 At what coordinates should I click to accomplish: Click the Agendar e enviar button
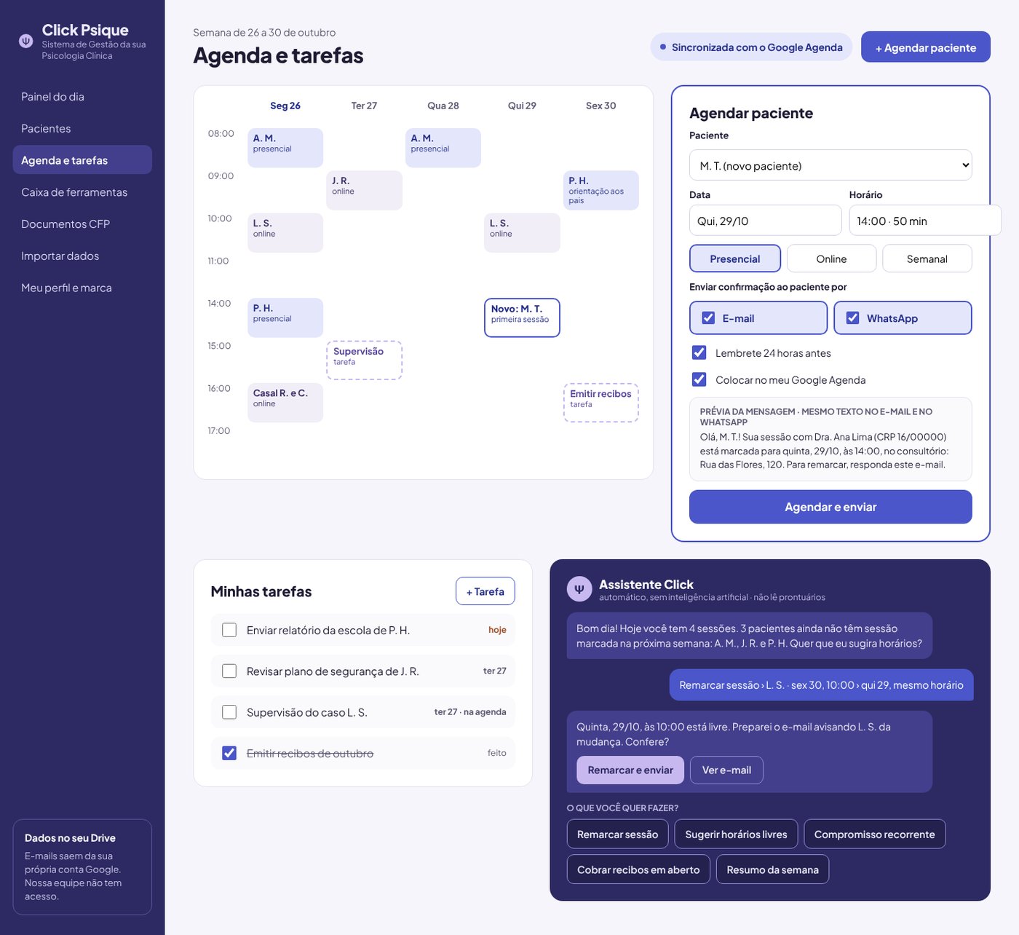(x=830, y=507)
